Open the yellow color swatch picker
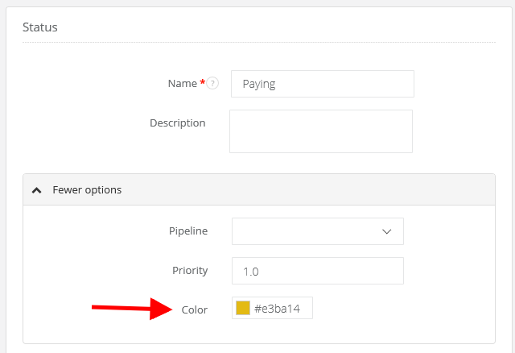 click(242, 308)
